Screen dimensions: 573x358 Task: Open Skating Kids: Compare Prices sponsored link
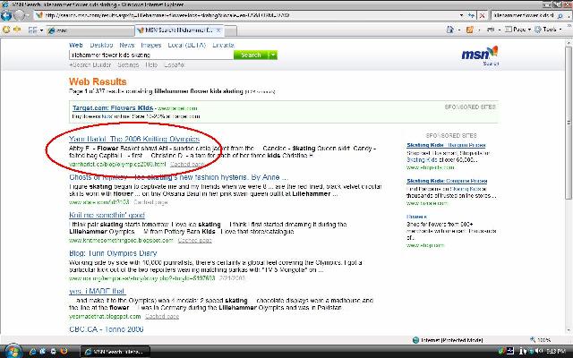[x=447, y=181]
